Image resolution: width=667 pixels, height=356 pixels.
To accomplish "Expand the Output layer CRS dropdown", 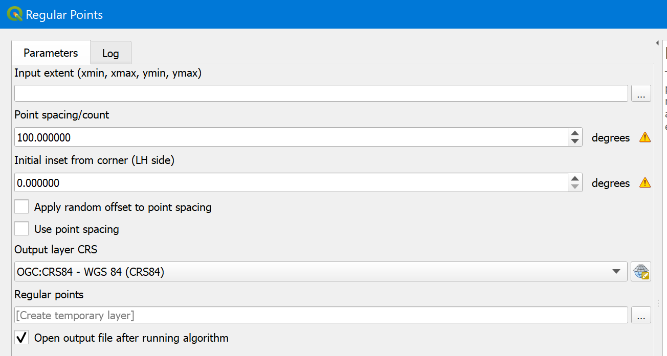I will [616, 272].
